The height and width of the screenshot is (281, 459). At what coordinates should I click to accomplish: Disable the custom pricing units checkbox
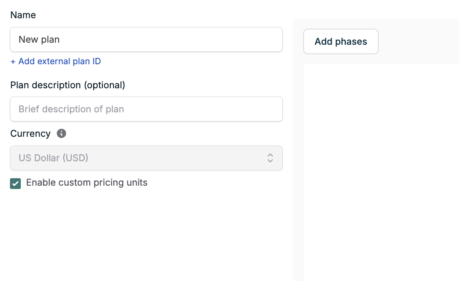[x=15, y=184]
